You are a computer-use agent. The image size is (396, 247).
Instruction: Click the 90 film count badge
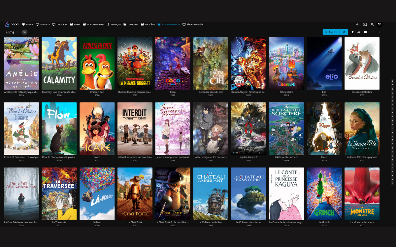[x=24, y=32]
